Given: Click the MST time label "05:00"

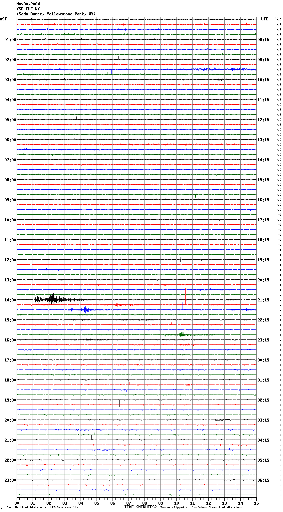Looking at the screenshot, I should point(10,120).
